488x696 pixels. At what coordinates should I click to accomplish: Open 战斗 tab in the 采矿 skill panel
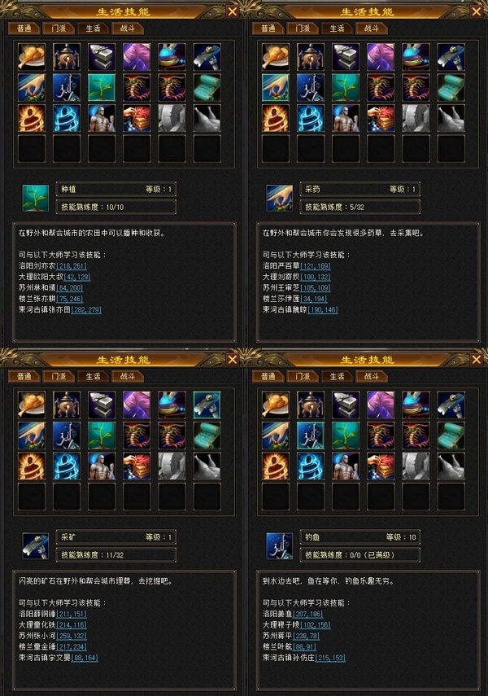coord(128,376)
